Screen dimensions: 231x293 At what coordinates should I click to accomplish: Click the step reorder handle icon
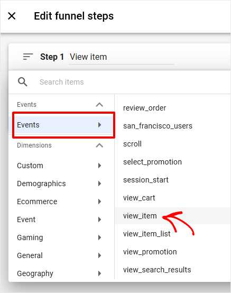coord(28,57)
